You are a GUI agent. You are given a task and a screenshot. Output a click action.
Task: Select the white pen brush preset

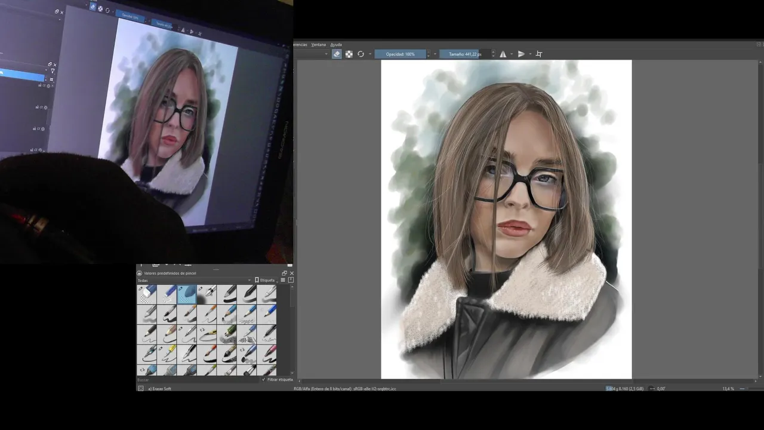[267, 294]
